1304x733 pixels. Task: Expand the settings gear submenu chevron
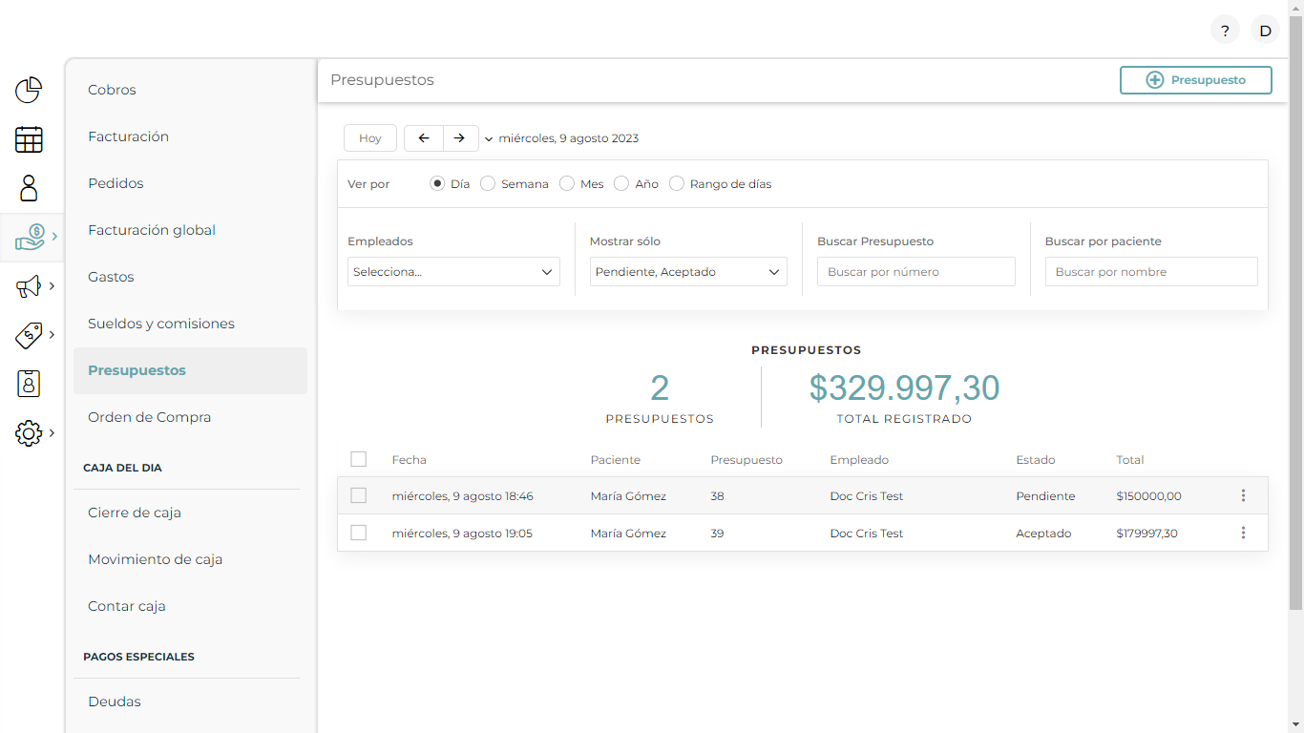(x=52, y=432)
